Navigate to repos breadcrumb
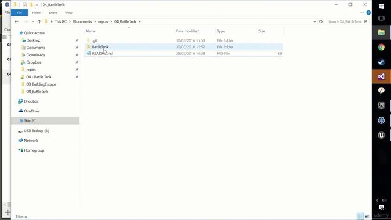The height and width of the screenshot is (220, 391). point(103,21)
